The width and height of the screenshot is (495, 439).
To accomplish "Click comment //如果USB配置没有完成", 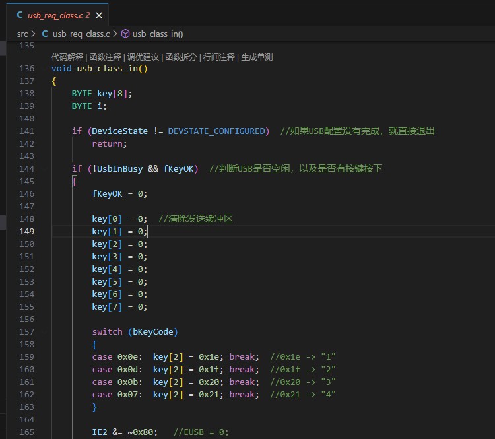I will (357, 131).
